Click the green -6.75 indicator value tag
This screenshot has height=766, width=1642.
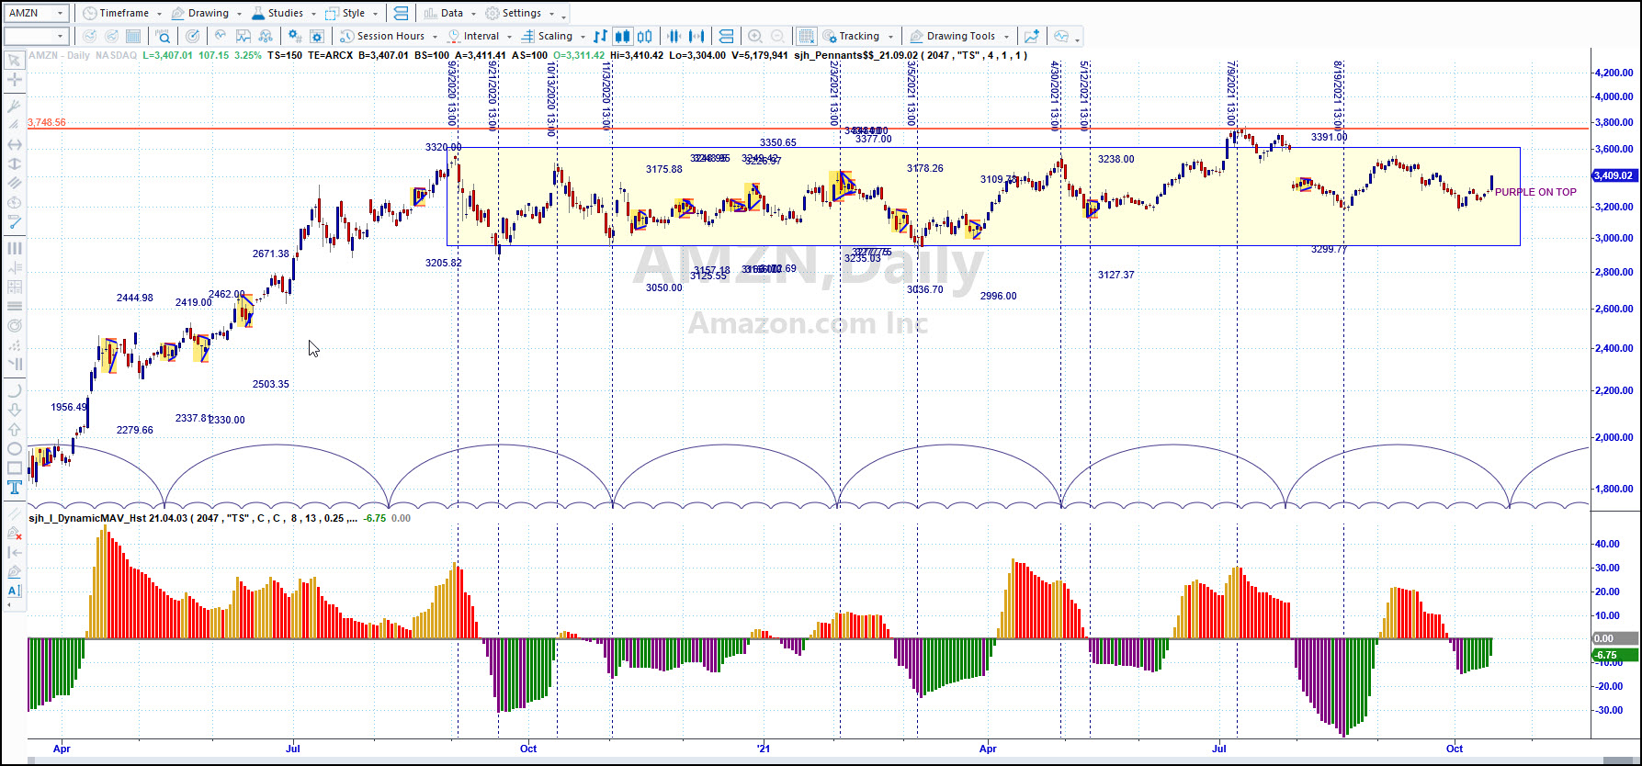point(1615,655)
